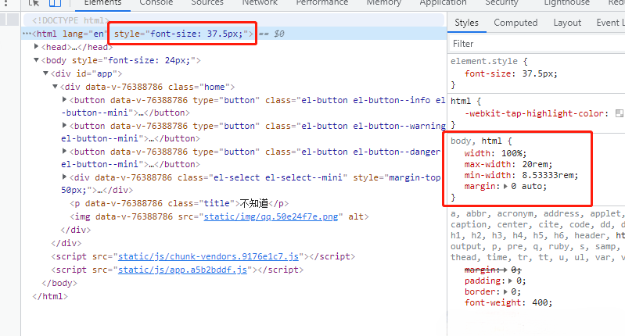This screenshot has height=336, width=625.
Task: Select the img element row
Action: (219, 216)
